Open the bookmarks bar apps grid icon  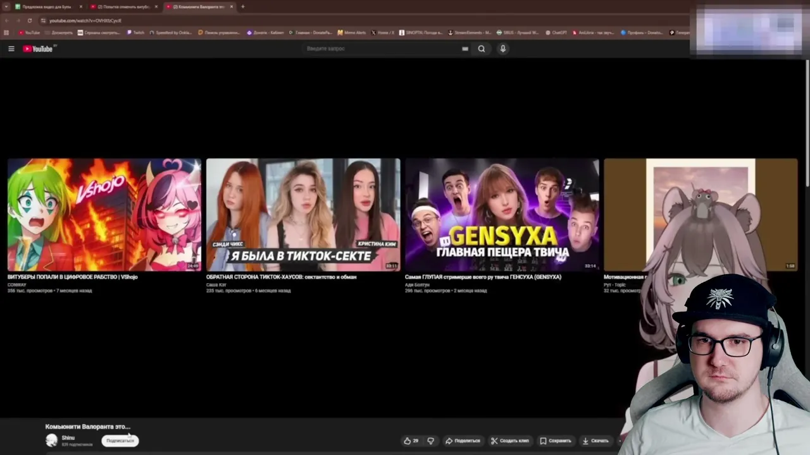tap(6, 32)
